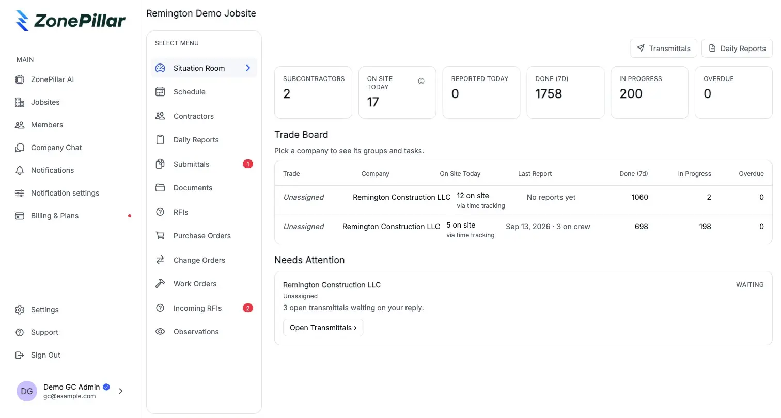Open Purchase Orders menu item

[x=204, y=236]
